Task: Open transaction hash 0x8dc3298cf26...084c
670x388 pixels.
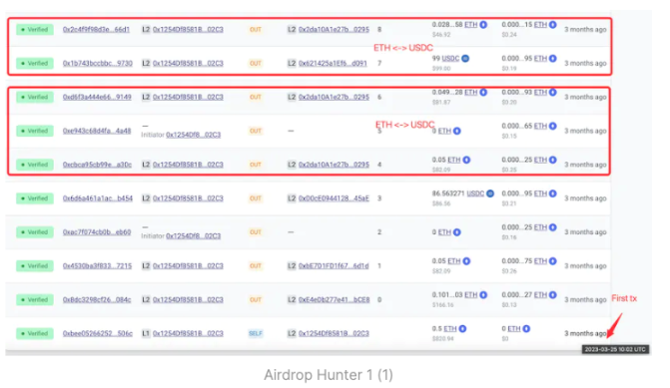Action: click(x=97, y=299)
